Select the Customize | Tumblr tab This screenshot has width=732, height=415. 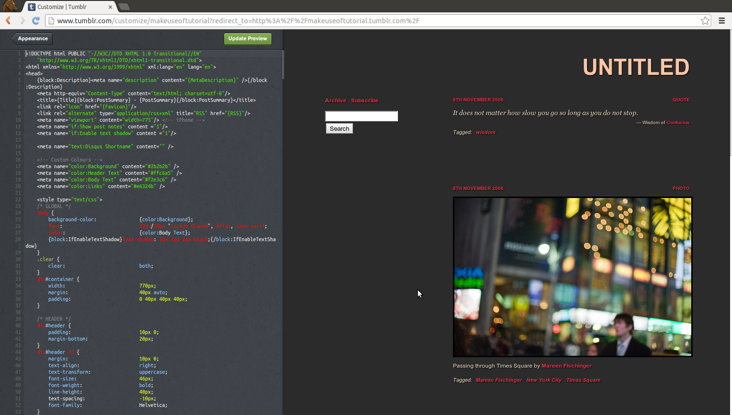pyautogui.click(x=66, y=7)
